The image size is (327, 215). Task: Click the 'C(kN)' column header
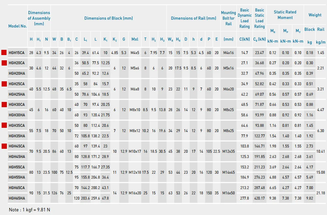coord(244,39)
